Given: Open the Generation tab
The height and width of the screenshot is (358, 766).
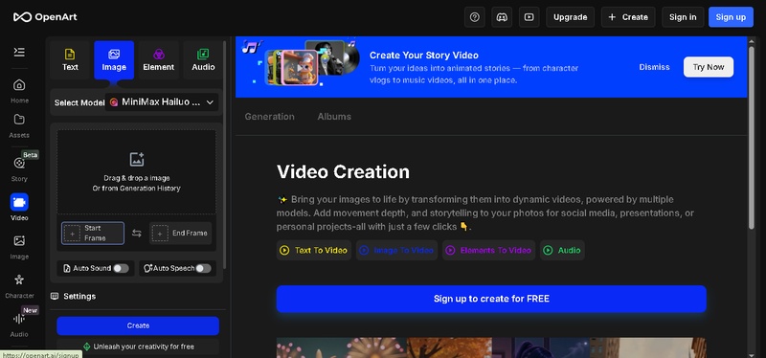Looking at the screenshot, I should click(x=270, y=117).
